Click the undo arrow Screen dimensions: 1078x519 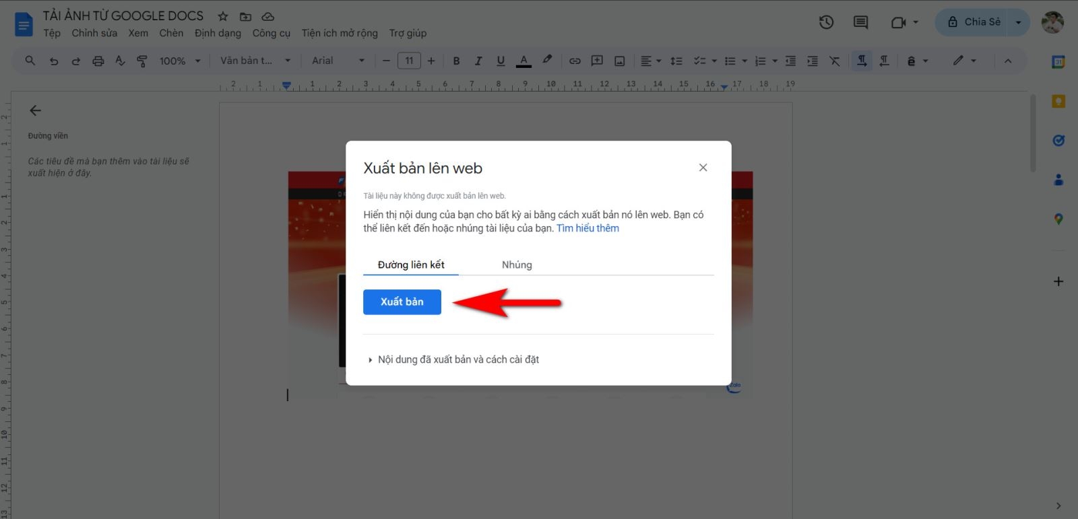[x=53, y=61]
